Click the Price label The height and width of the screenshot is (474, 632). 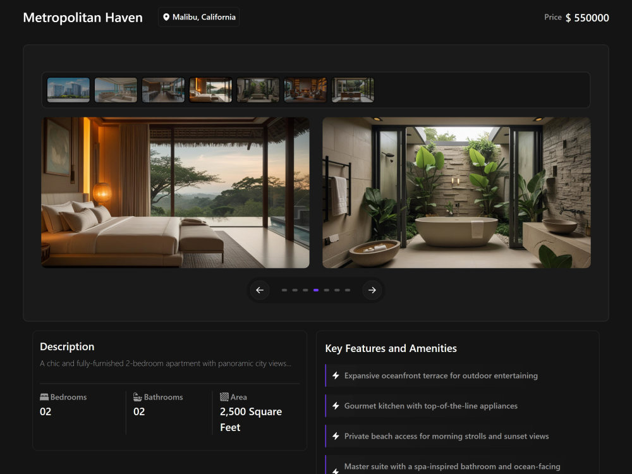552,17
